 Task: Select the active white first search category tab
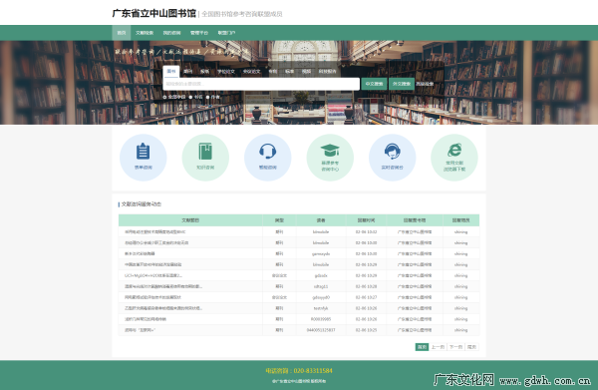pos(171,72)
